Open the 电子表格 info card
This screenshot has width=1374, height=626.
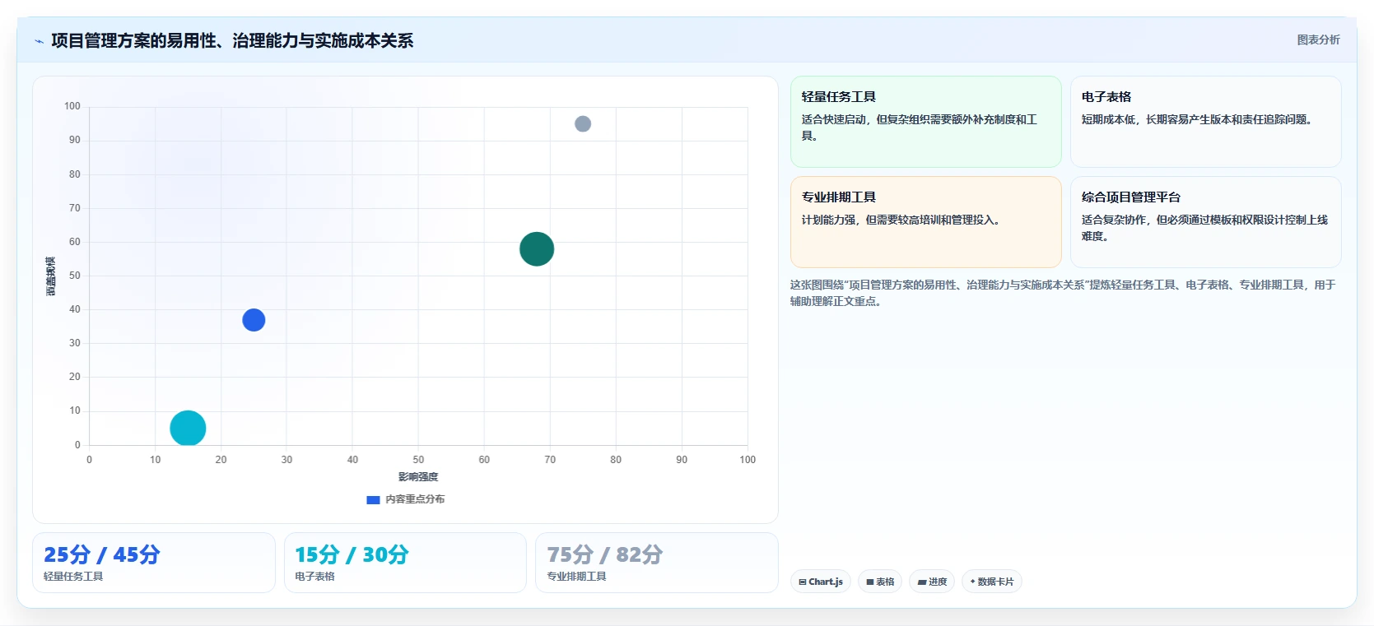[x=1205, y=122]
